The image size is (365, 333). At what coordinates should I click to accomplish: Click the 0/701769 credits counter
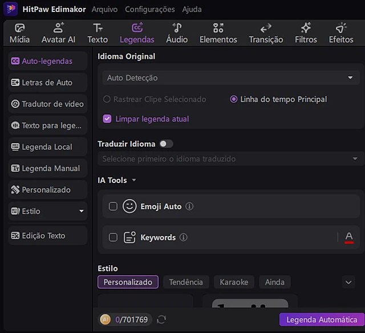click(132, 319)
